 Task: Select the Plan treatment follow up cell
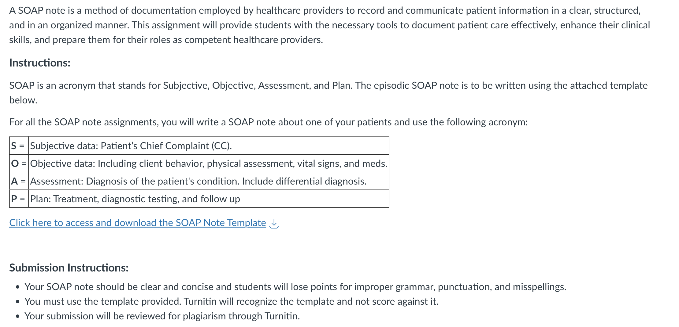click(x=209, y=199)
